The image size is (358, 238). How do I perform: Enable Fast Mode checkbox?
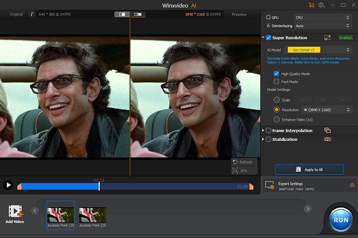pyautogui.click(x=276, y=82)
